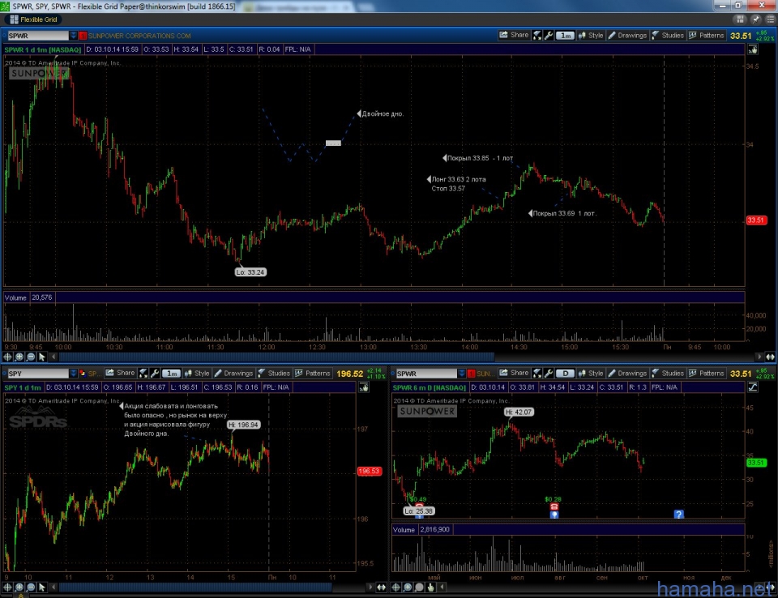Open the Drawings menu on the SPY chart
Viewport: 778px width, 598px height.
point(233,374)
